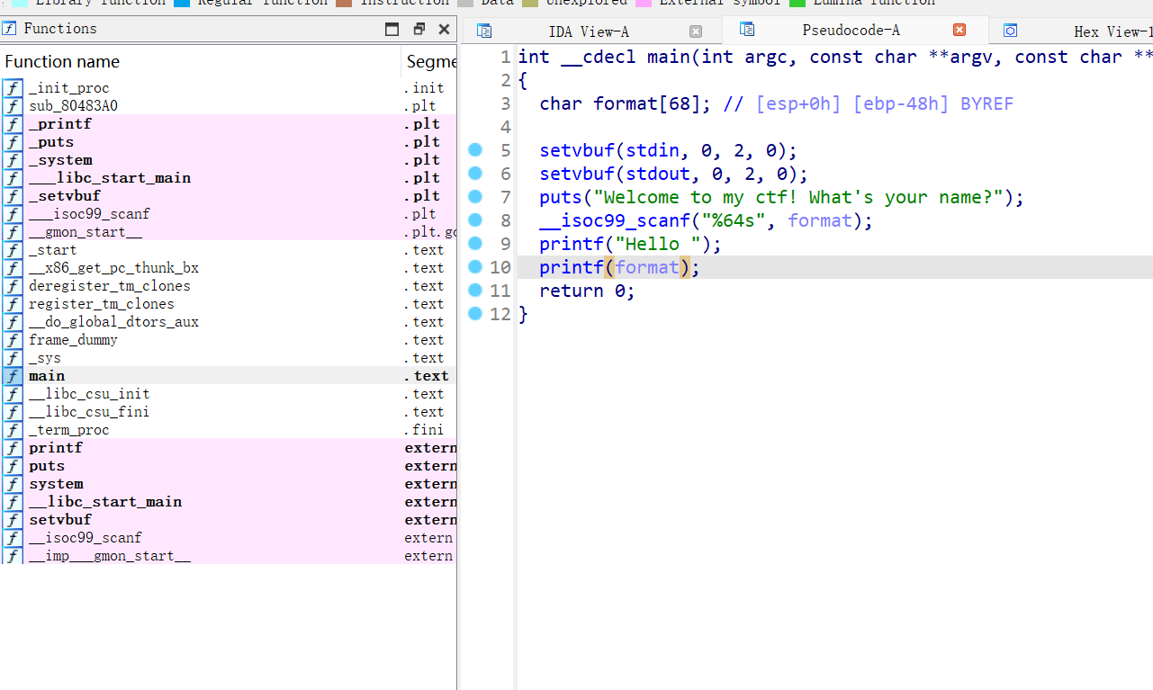Toggle breakpoint dot on line 12
1153x690 pixels.
pos(475,314)
